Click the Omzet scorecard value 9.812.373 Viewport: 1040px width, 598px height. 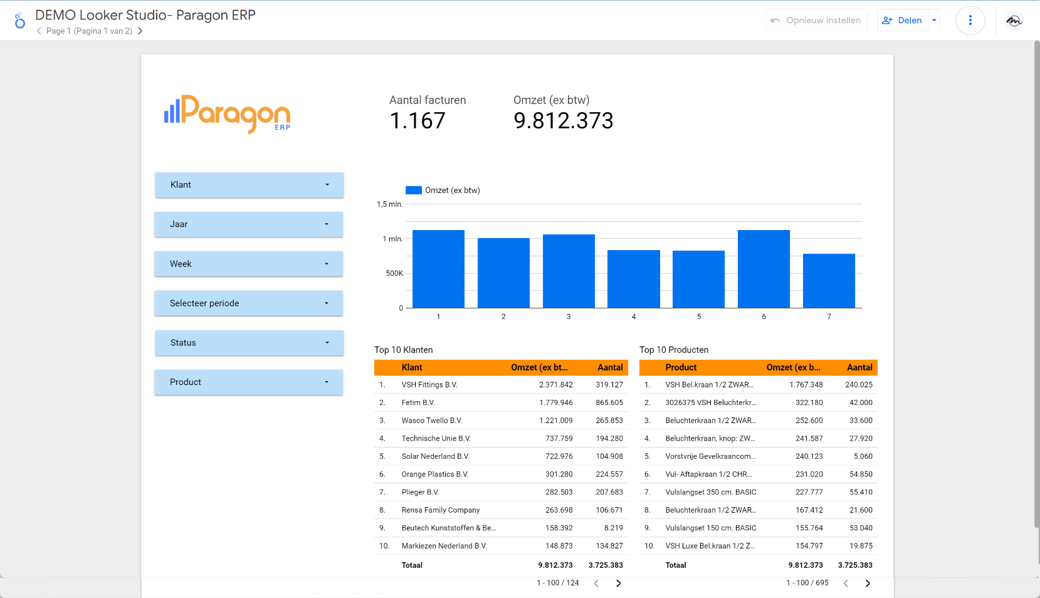(x=564, y=120)
